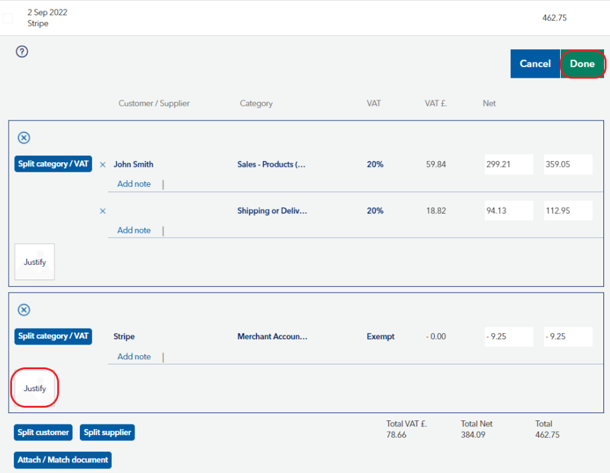This screenshot has height=473, width=610.
Task: Edit gross amount 112.95
Action: (568, 211)
